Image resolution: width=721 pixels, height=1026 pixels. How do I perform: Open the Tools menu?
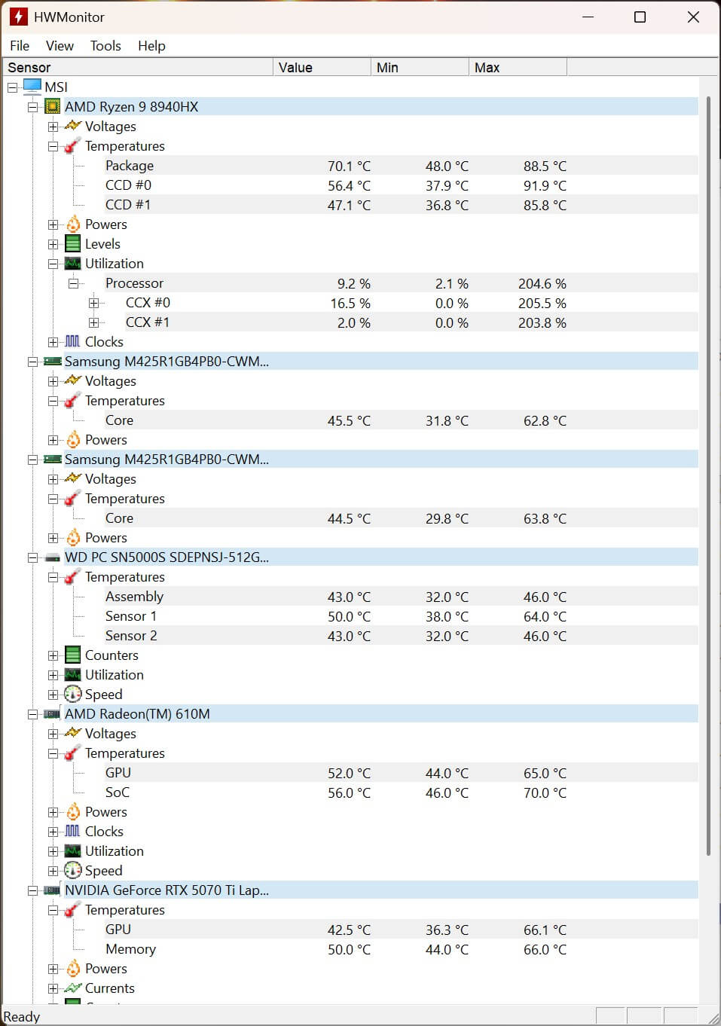click(x=105, y=45)
